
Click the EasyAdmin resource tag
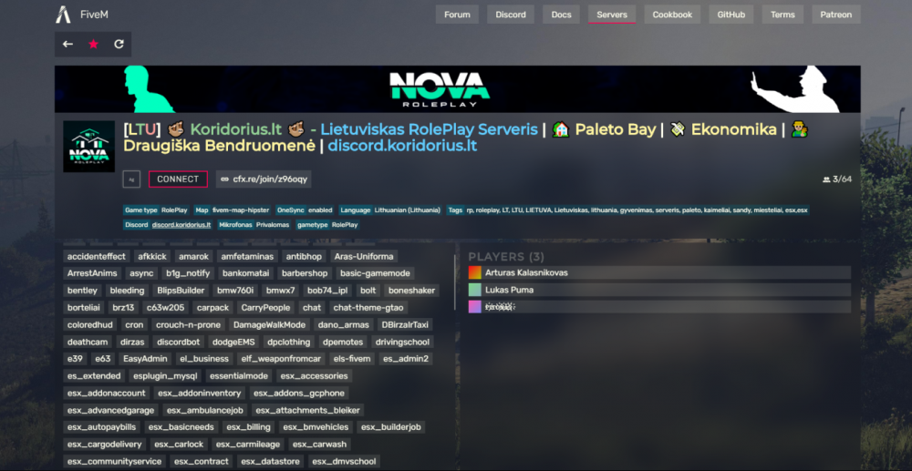(145, 359)
